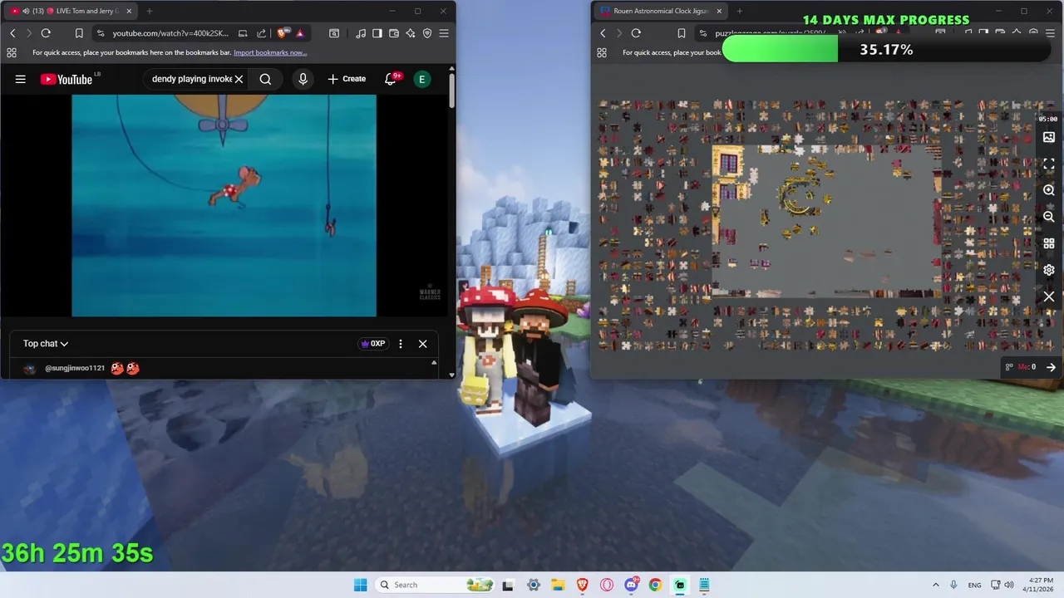Go to the YouTube home logo
Viewport: 1064px width, 598px height.
tap(66, 79)
